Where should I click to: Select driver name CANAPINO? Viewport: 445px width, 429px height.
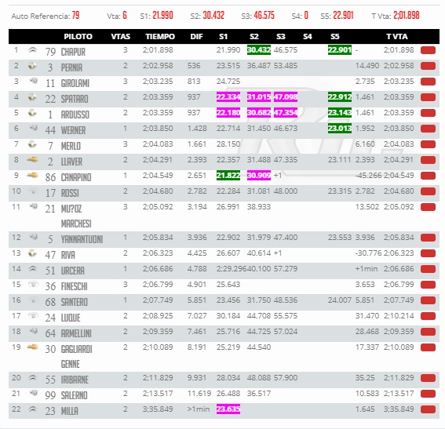coord(76,177)
